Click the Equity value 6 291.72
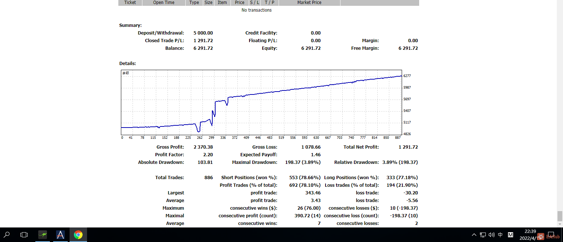Viewport: 563px width, 242px height. [311, 48]
